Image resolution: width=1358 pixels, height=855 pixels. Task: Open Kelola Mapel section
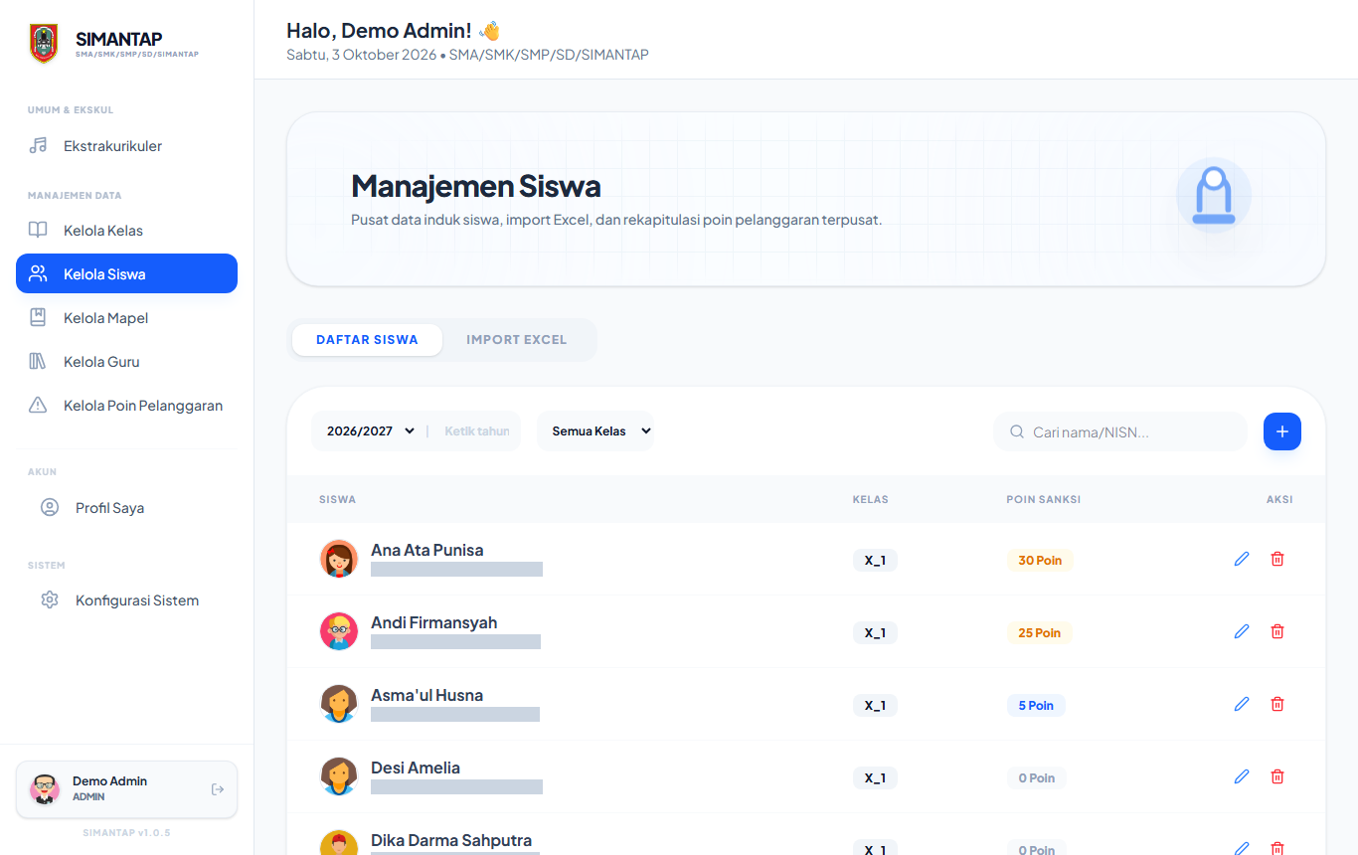tap(126, 318)
